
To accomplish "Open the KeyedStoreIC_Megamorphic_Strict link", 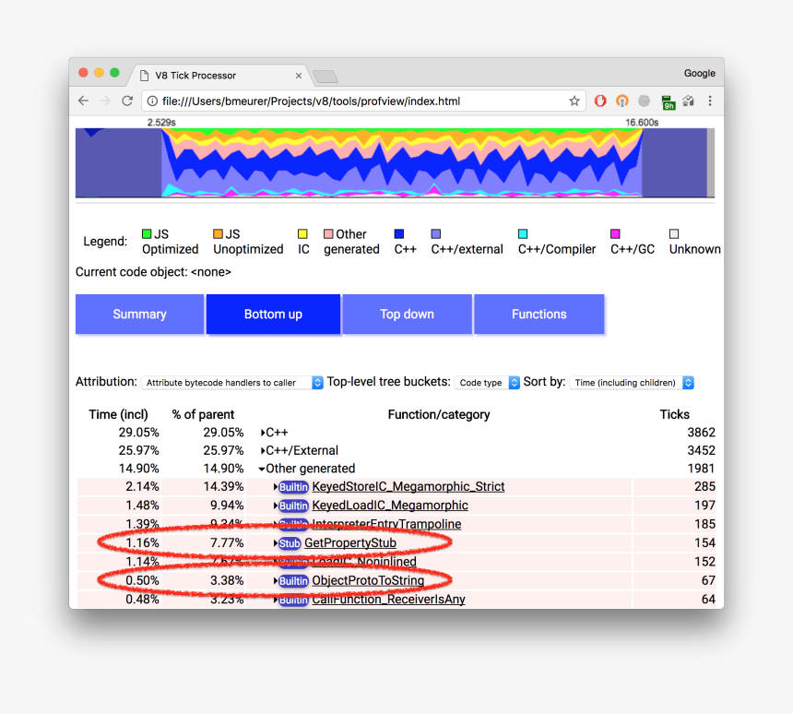I will 408,487.
